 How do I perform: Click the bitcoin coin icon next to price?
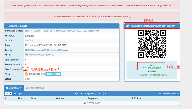tap(26, 74)
